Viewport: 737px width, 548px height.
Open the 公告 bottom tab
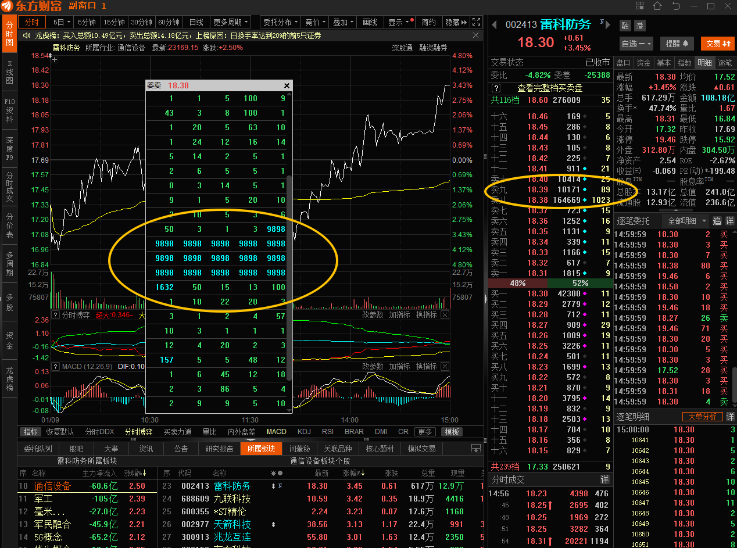point(181,449)
